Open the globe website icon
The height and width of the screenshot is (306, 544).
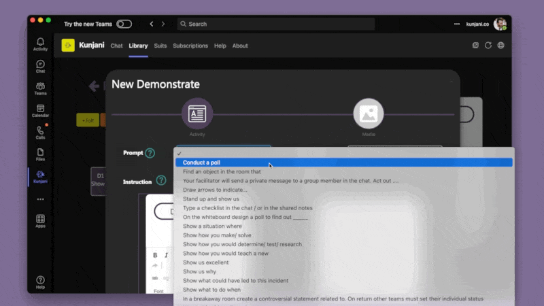tap(500, 46)
